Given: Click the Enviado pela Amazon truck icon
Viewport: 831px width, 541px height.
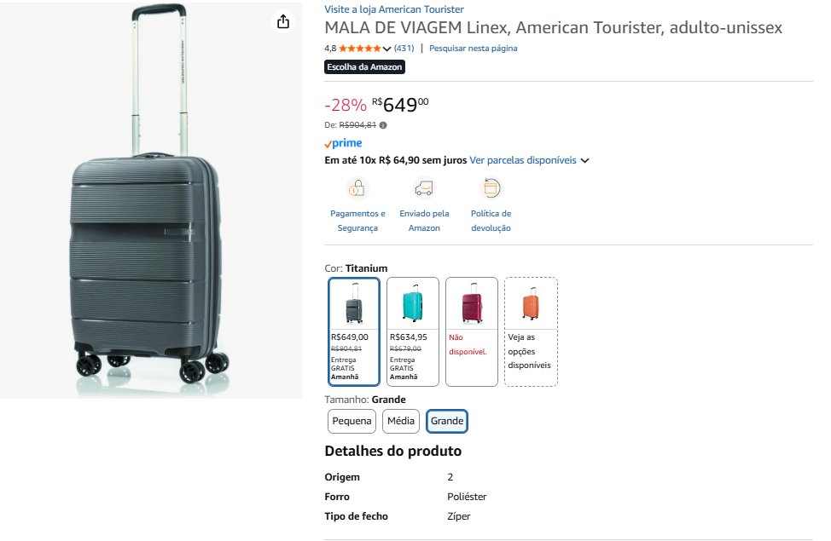Looking at the screenshot, I should coord(424,187).
